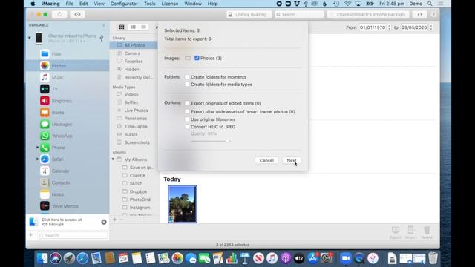This screenshot has width=475, height=267.
Task: Adjust the From date stepper
Action: 389,27
